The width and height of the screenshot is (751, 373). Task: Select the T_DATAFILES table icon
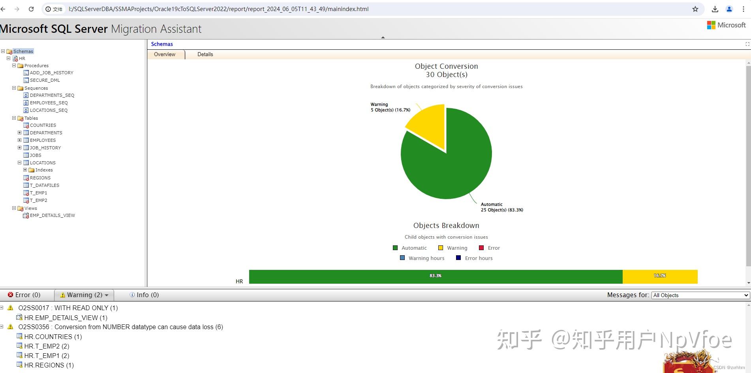(26, 185)
